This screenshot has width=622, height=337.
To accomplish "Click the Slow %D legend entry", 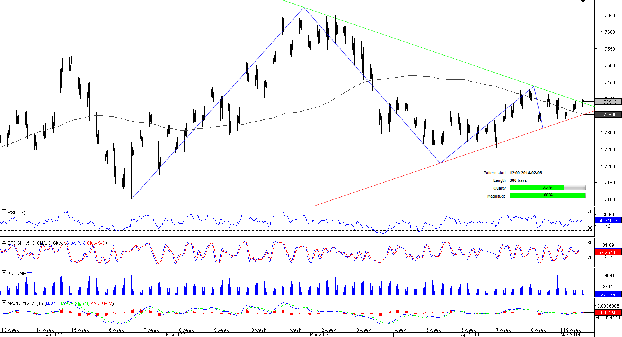I will pyautogui.click(x=96, y=243).
